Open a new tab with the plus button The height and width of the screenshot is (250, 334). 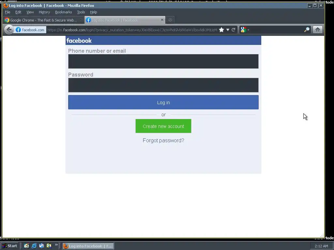[170, 20]
